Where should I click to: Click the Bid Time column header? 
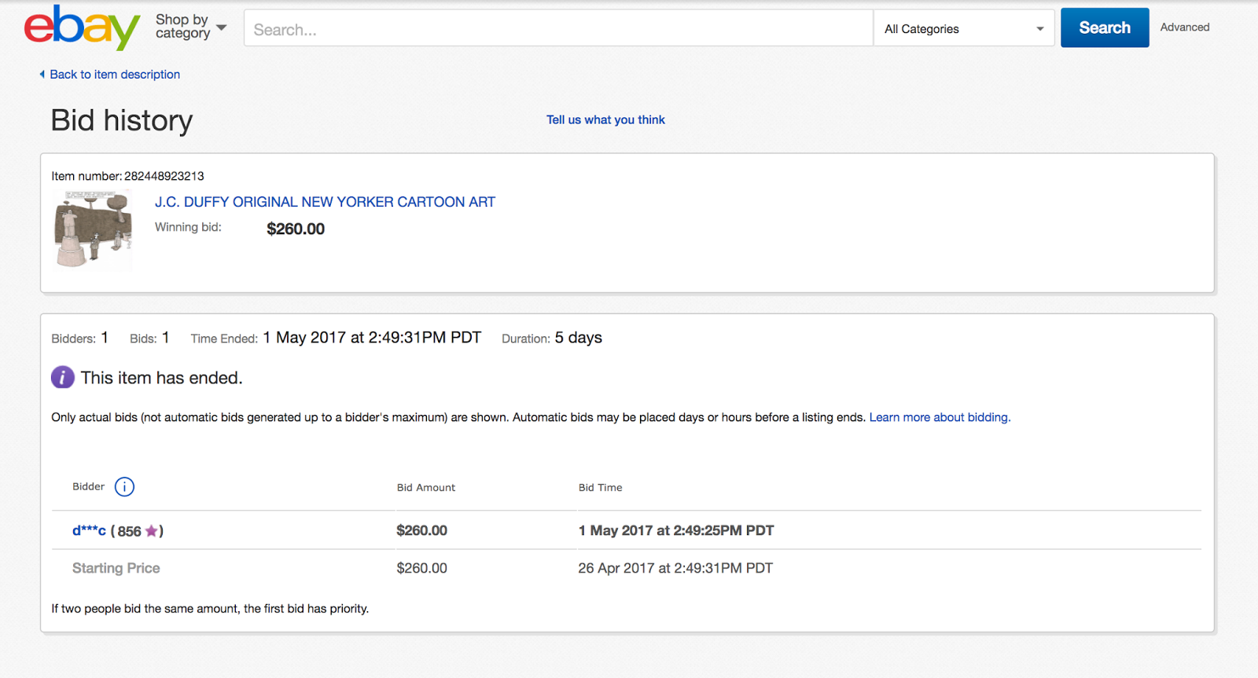(600, 488)
